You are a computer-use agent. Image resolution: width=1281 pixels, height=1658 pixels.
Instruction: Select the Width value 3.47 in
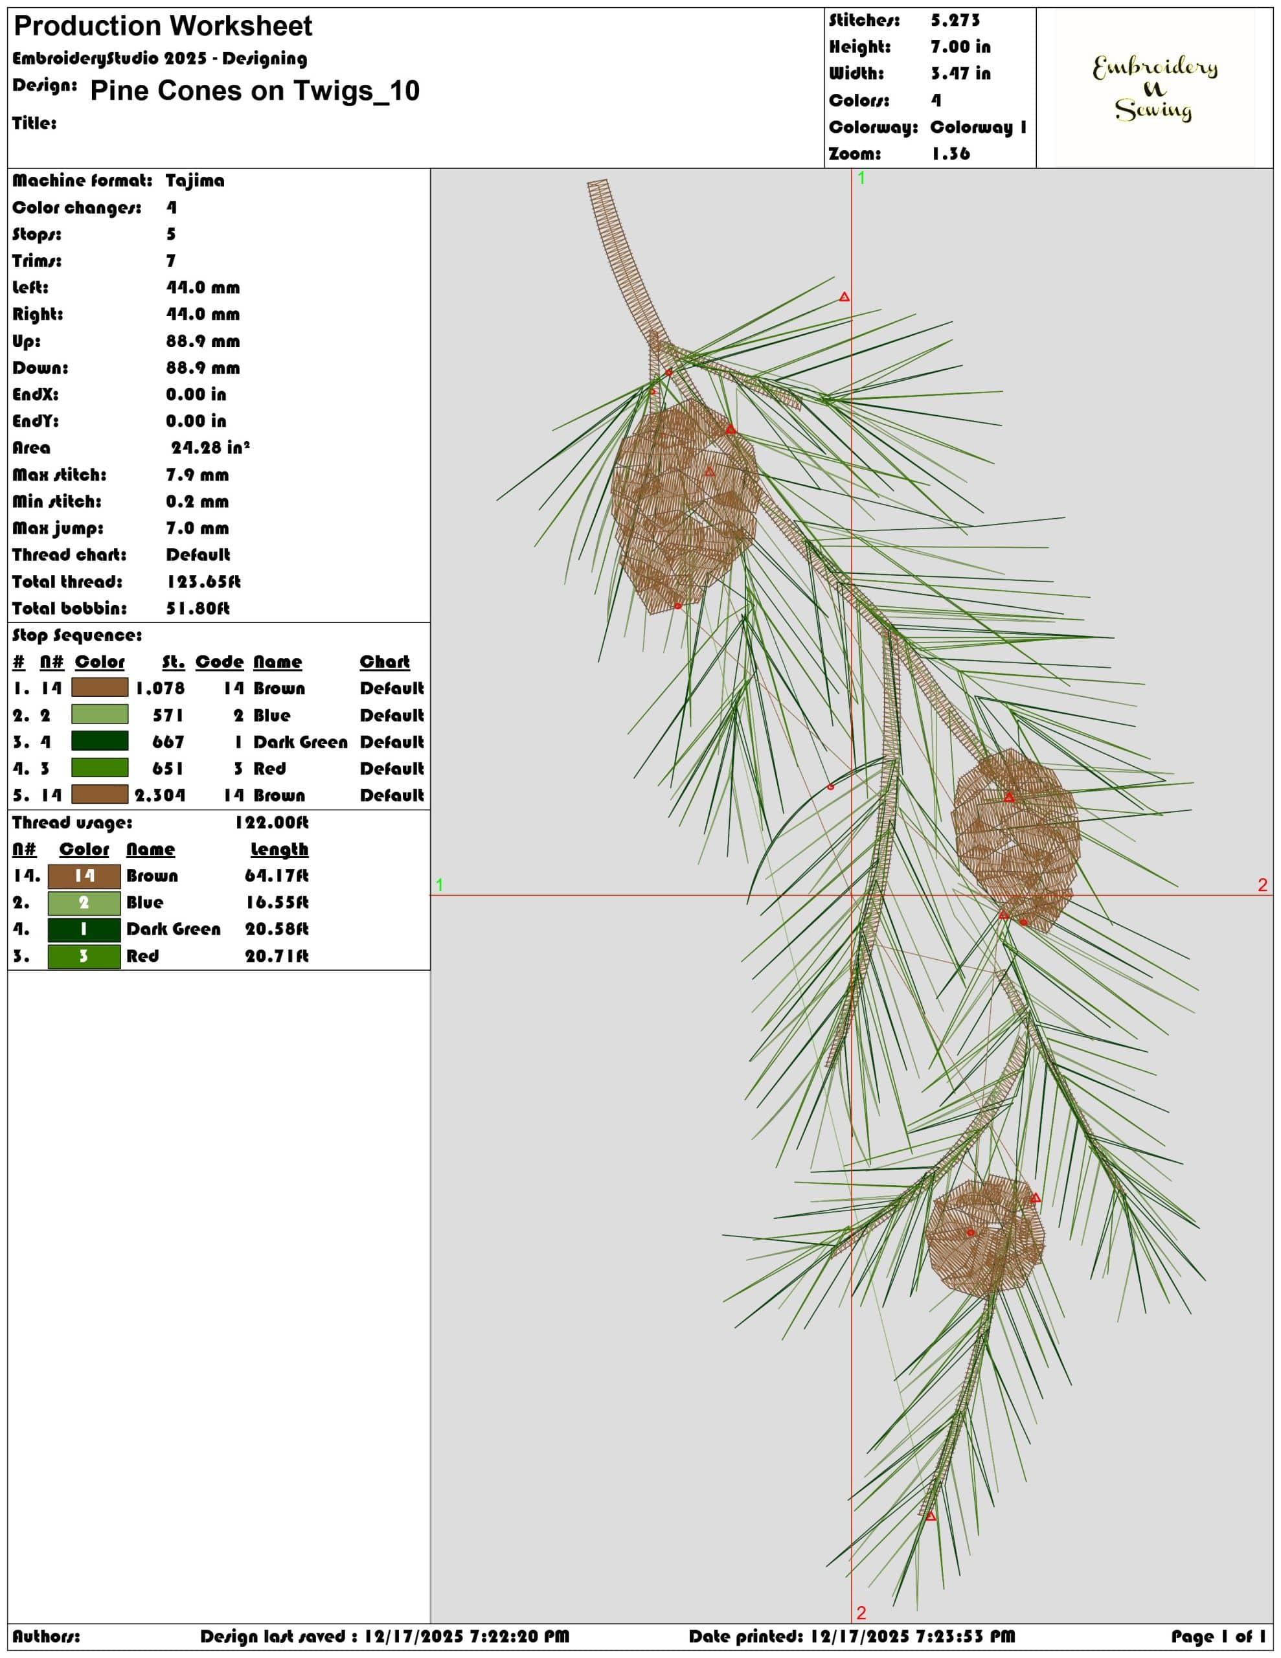[x=960, y=74]
